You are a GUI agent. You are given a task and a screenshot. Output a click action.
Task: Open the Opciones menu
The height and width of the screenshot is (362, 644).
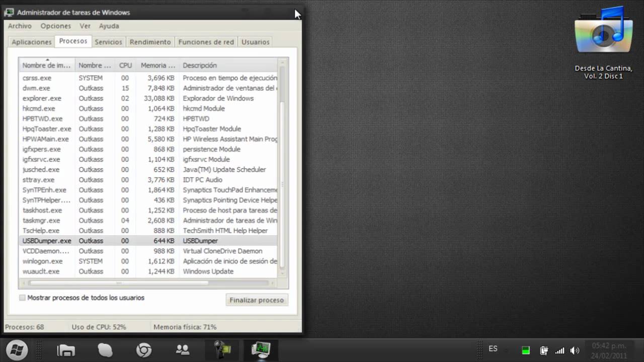point(56,26)
